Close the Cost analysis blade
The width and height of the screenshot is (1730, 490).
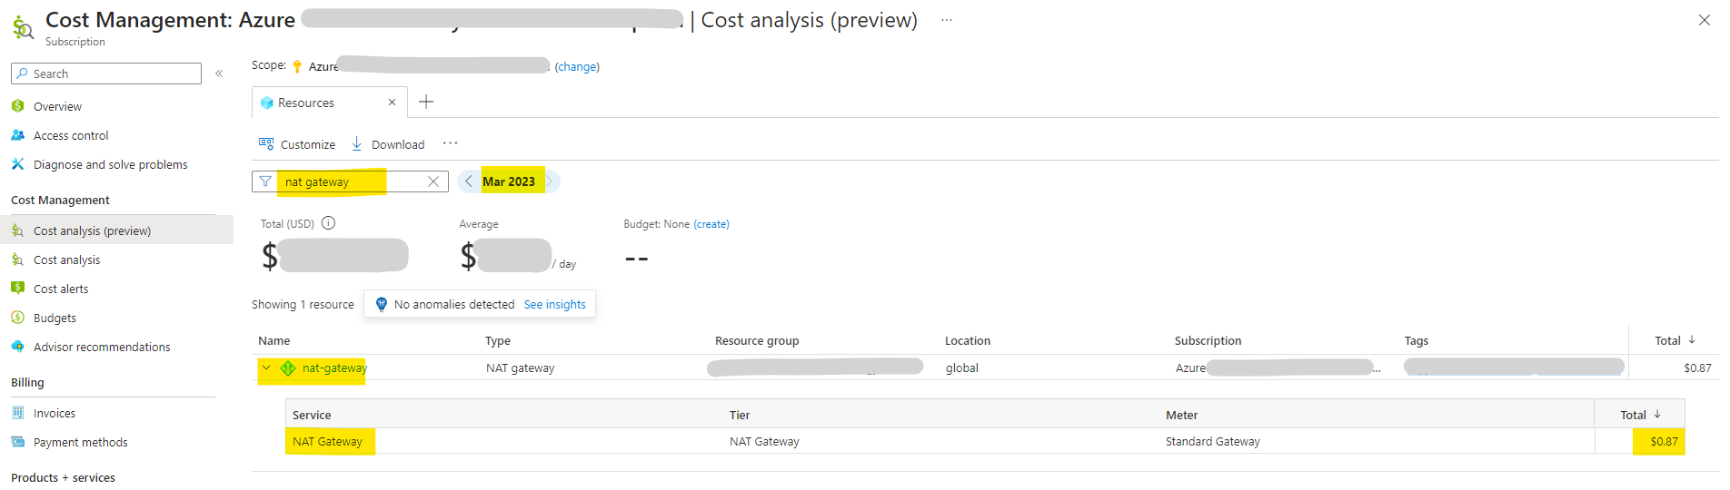(x=1705, y=20)
